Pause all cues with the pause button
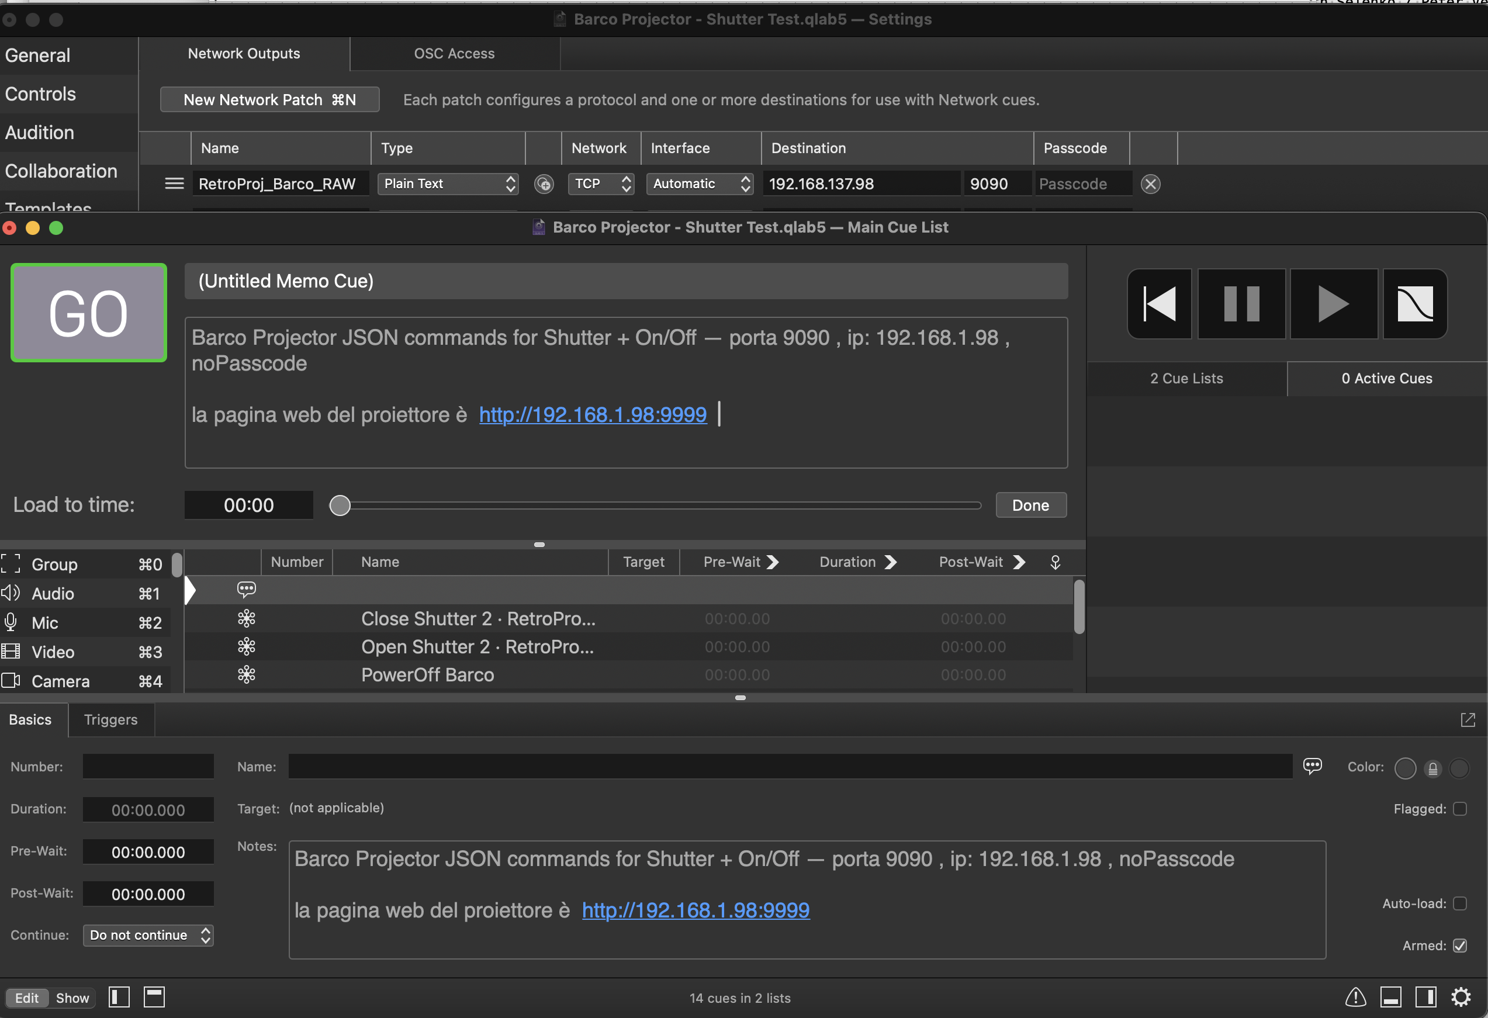Viewport: 1488px width, 1018px height. coord(1241,303)
